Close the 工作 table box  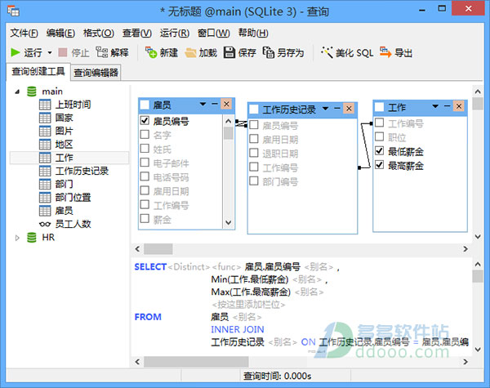tap(459, 106)
